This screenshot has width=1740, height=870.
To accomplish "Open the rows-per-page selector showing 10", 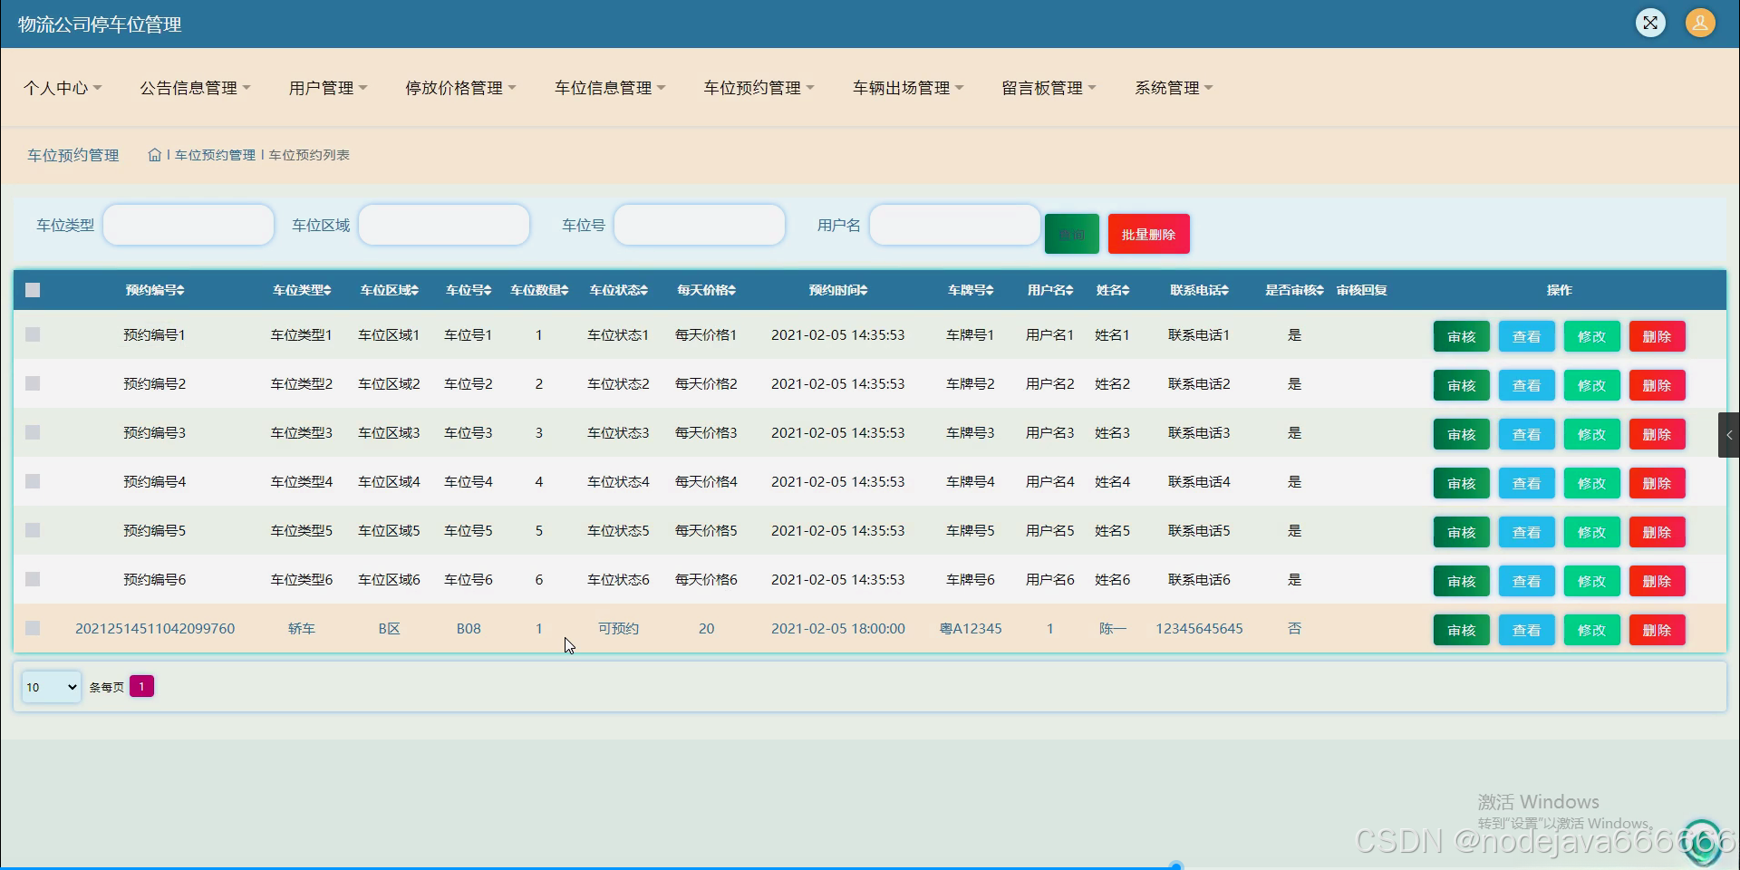I will tap(52, 687).
